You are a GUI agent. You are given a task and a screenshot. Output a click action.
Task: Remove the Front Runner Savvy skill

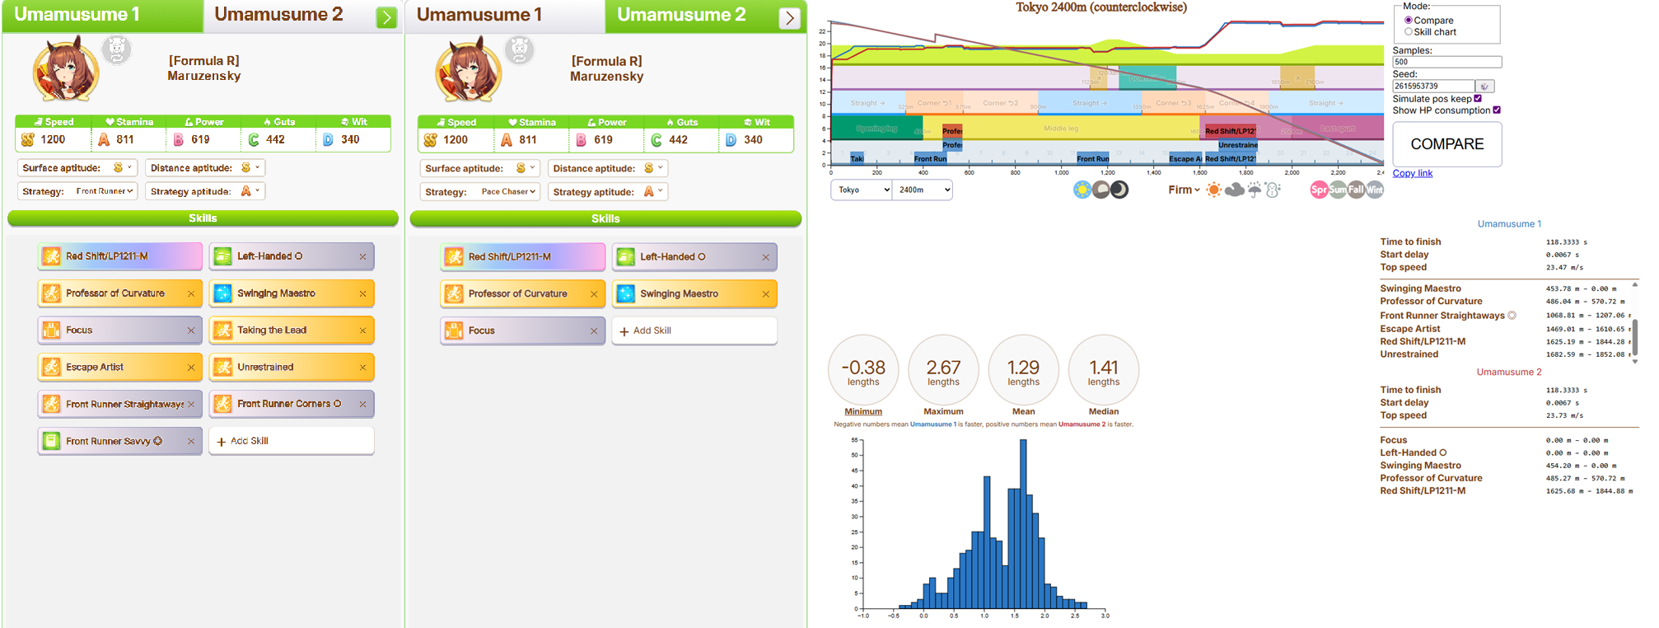click(191, 441)
